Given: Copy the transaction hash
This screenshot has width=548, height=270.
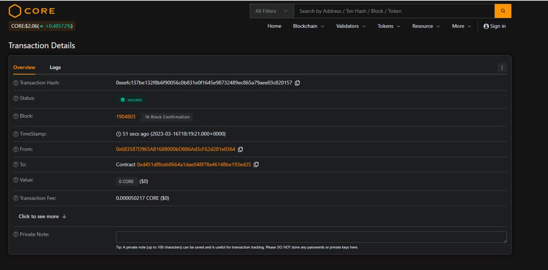Looking at the screenshot, I should (297, 83).
